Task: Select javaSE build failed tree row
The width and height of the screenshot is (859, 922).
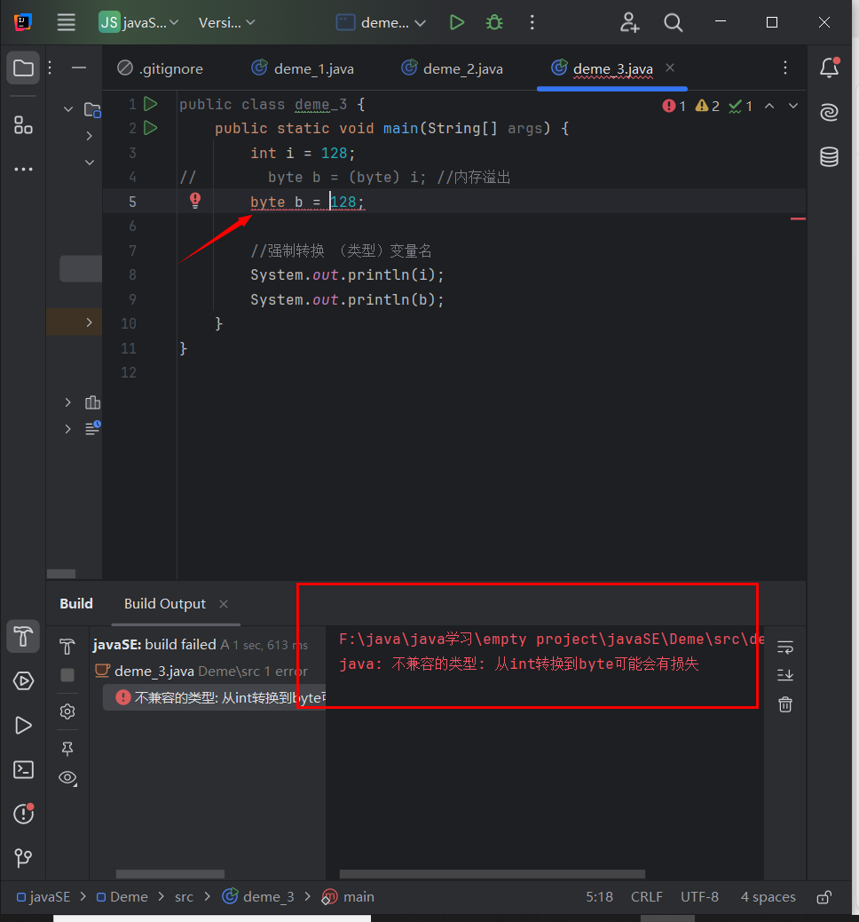Action: coord(201,645)
